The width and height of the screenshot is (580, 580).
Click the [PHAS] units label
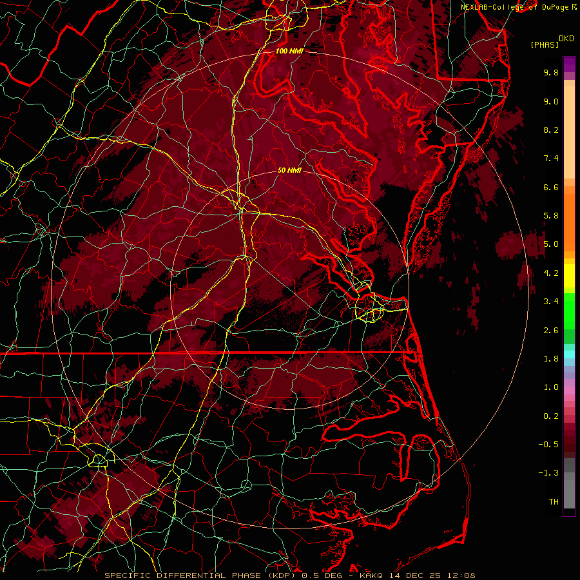pos(545,44)
